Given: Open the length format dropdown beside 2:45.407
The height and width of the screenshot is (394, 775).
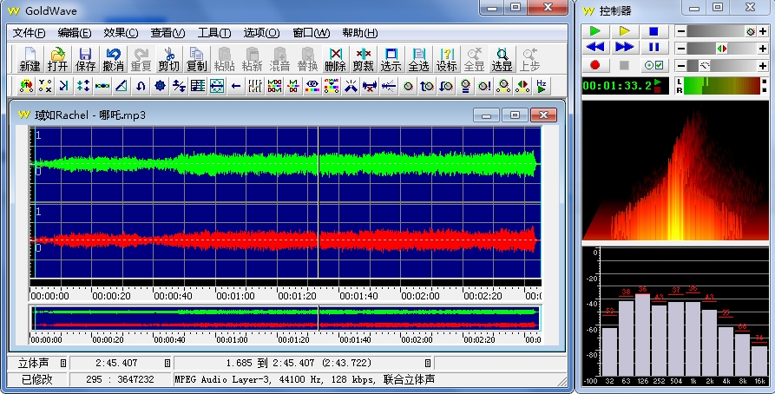Looking at the screenshot, I should coord(167,363).
